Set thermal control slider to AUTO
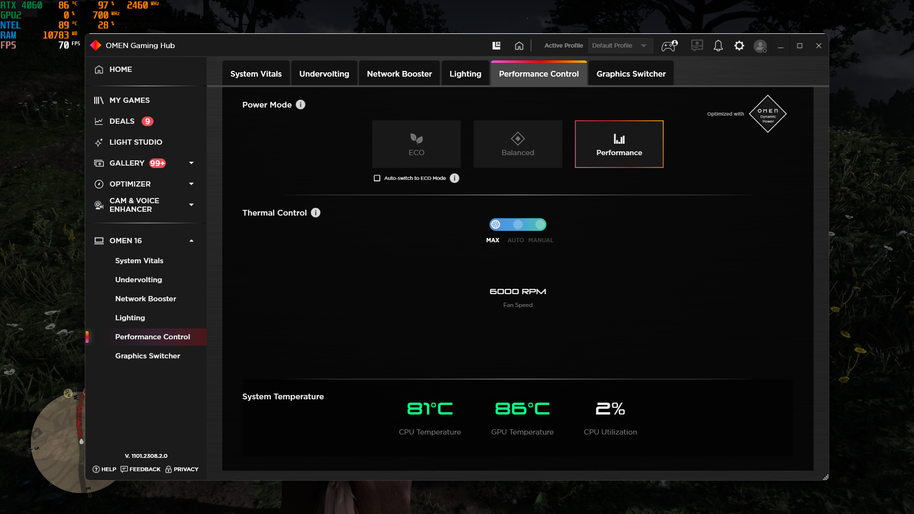Viewport: 914px width, 514px height. [x=517, y=225]
